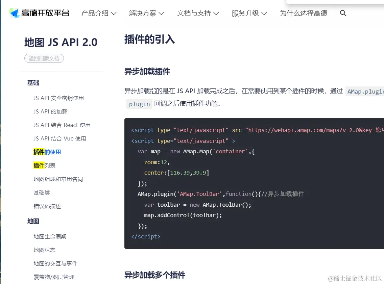Open JS API 结合 React 使用
This screenshot has height=284, width=384.
coord(62,125)
